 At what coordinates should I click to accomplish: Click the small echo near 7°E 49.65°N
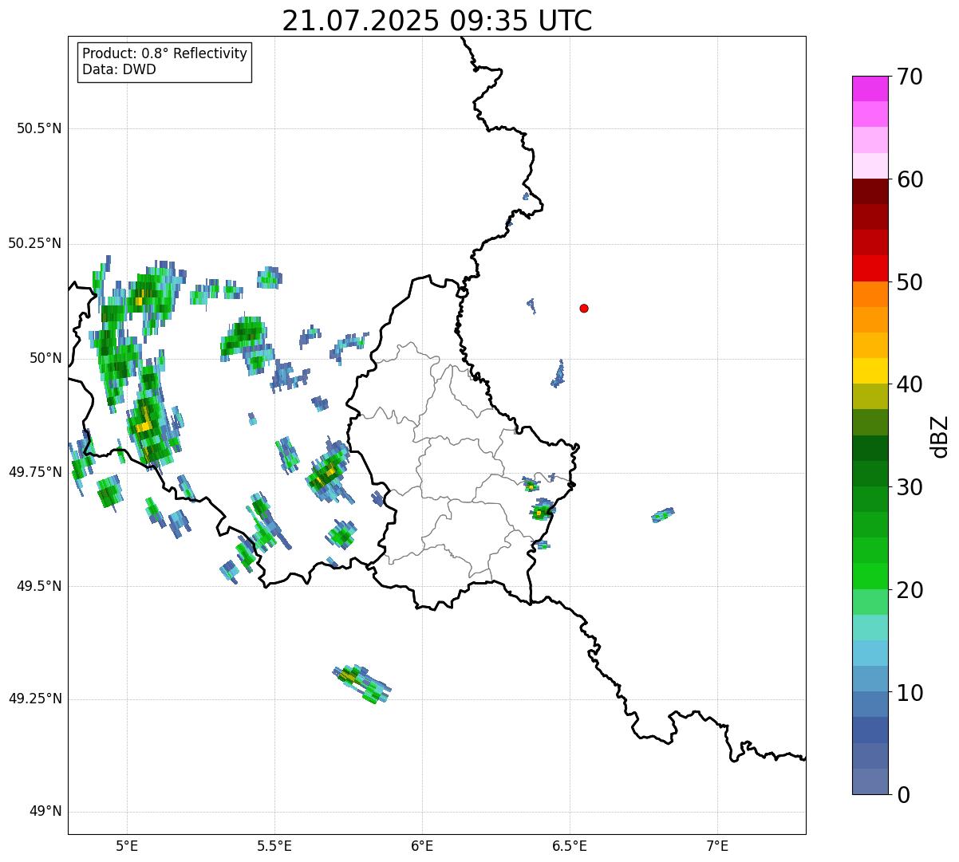click(x=663, y=515)
